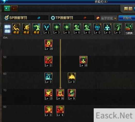This screenshot has width=135, height=122.
Task: Choose the Lv 9 skill in row 70
Action: [72, 95]
